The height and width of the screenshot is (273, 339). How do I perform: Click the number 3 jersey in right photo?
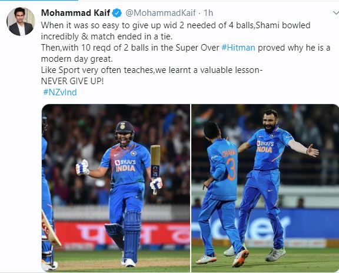[231, 169]
